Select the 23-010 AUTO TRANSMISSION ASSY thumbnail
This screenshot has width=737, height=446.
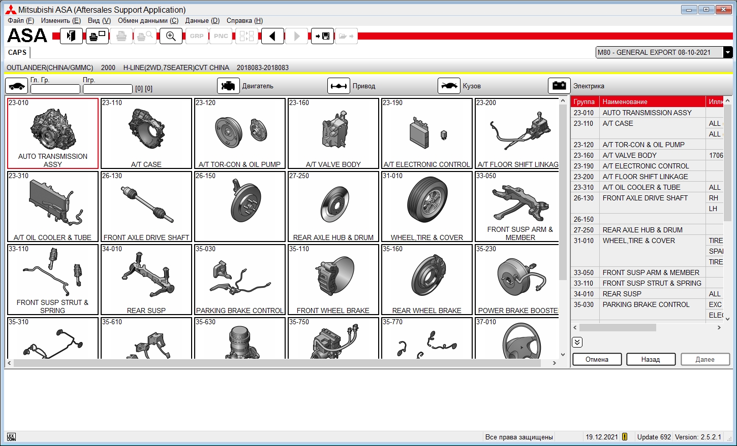pos(53,133)
